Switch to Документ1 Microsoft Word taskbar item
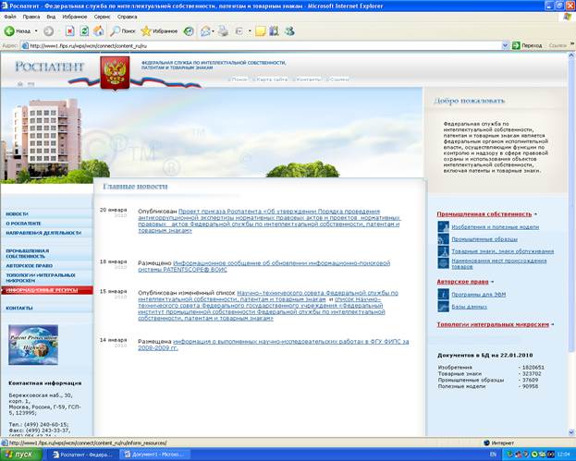 point(155,455)
